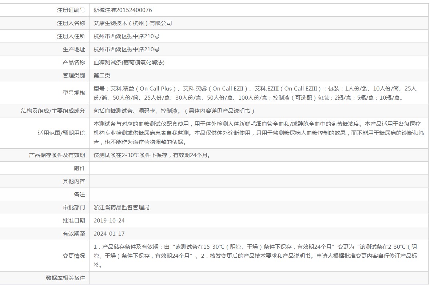430x289 pixels.
Task: Select registrant name 艾康生物技术（杭州）有限公司
Action: (133, 23)
